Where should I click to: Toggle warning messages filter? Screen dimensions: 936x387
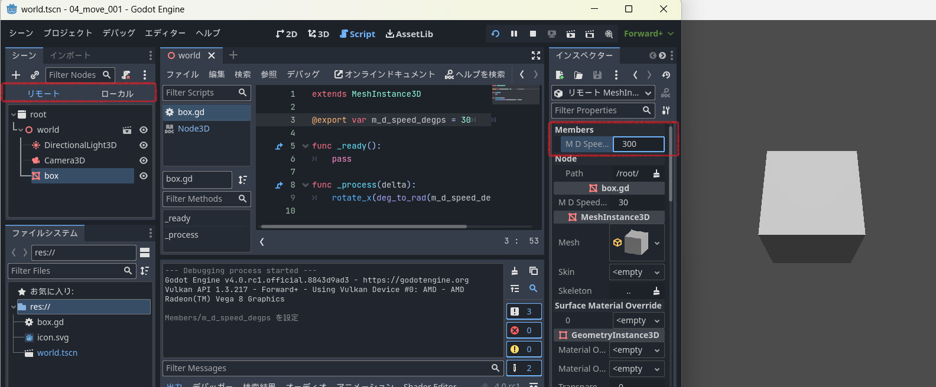click(524, 349)
